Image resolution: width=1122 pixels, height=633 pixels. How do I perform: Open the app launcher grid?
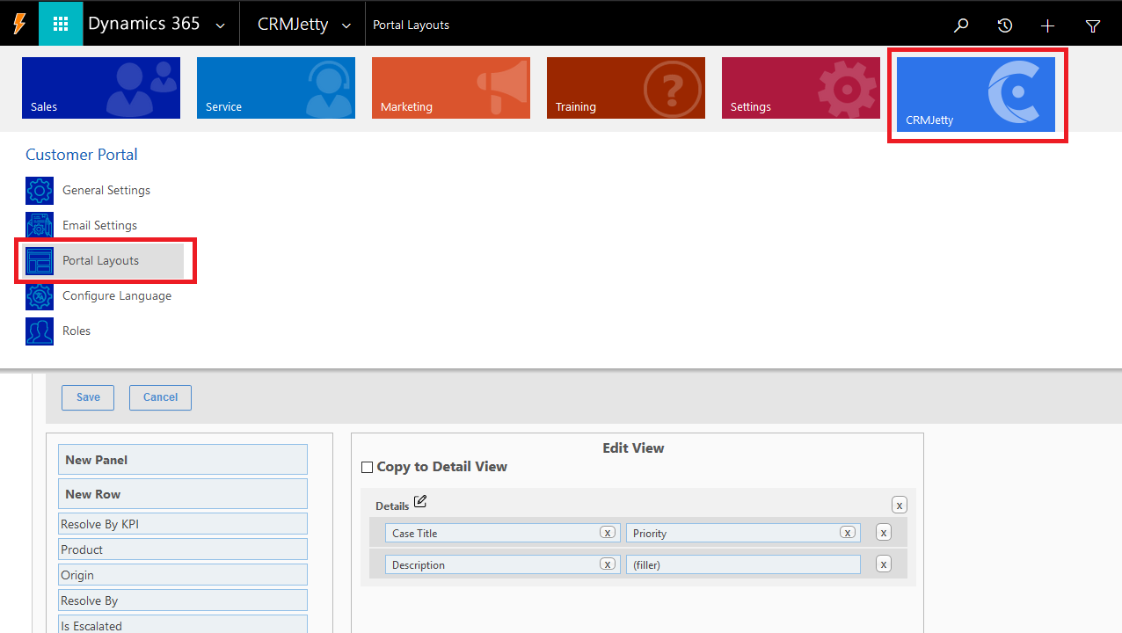[61, 24]
